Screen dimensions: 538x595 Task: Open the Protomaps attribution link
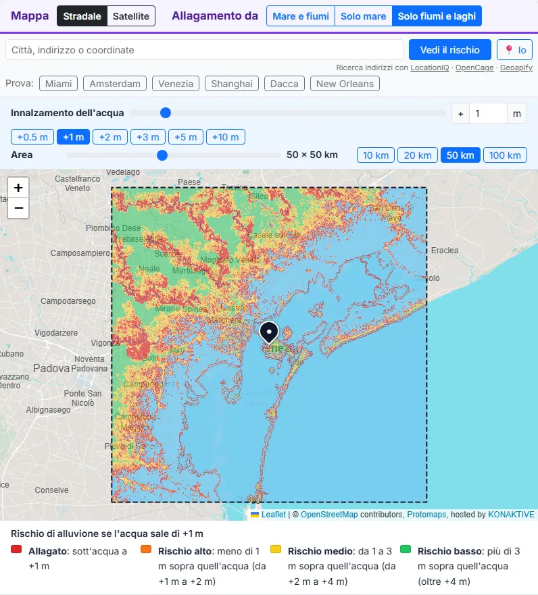[426, 515]
